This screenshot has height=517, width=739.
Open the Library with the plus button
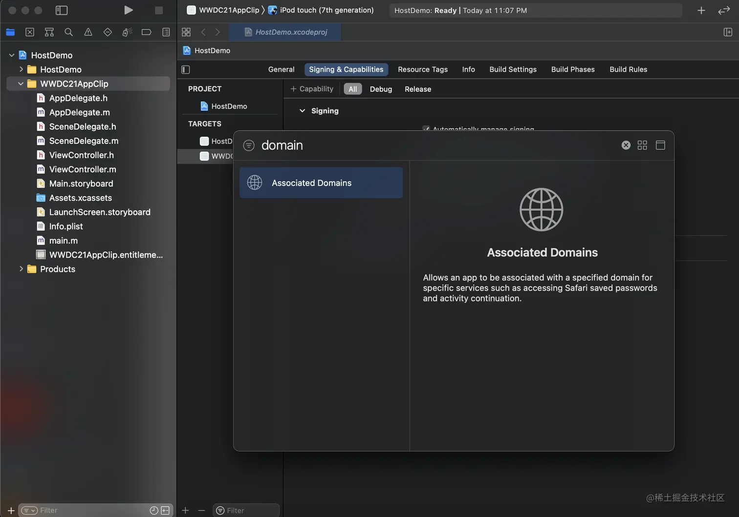point(701,10)
